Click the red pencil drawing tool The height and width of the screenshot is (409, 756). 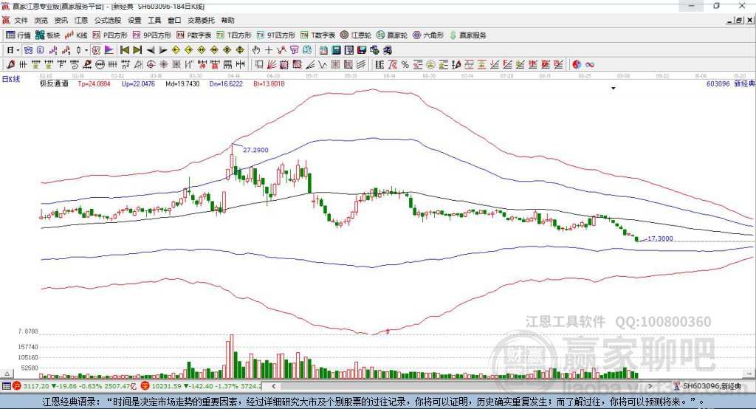(10, 64)
